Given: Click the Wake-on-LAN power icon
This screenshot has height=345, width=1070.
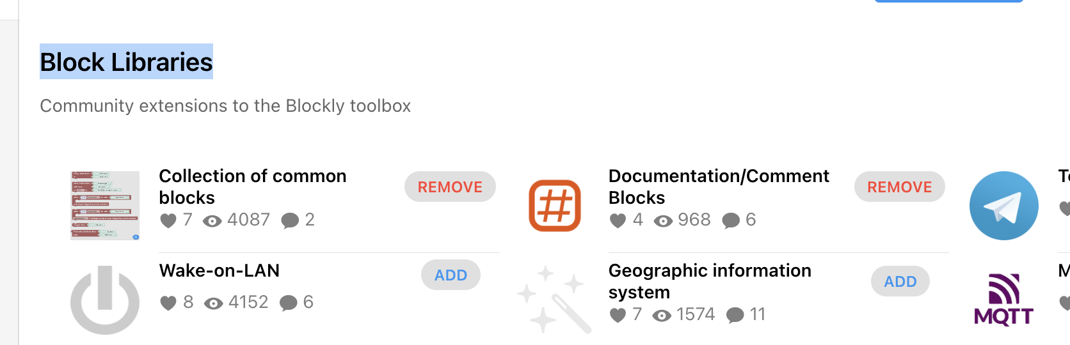Looking at the screenshot, I should [x=105, y=300].
